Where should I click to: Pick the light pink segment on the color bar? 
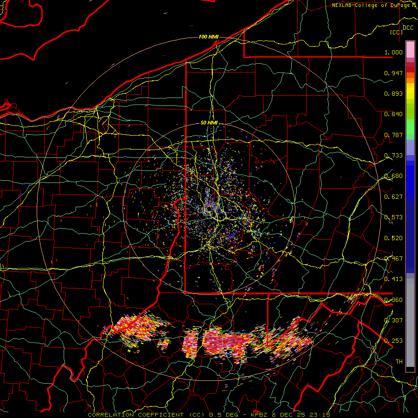(x=410, y=49)
